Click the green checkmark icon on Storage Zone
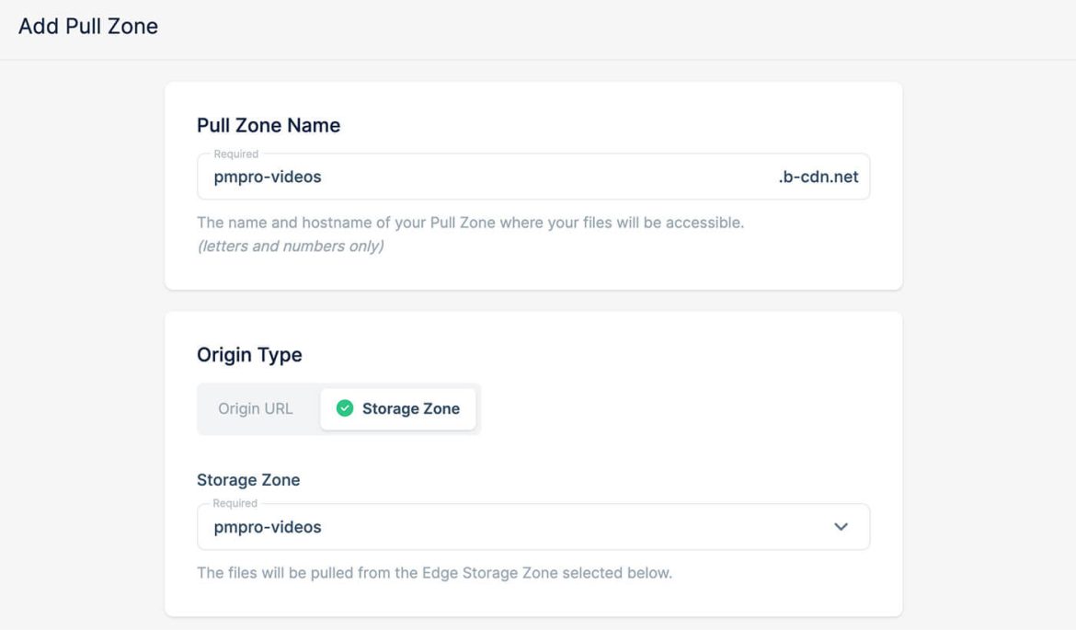The image size is (1076, 630). (x=346, y=408)
